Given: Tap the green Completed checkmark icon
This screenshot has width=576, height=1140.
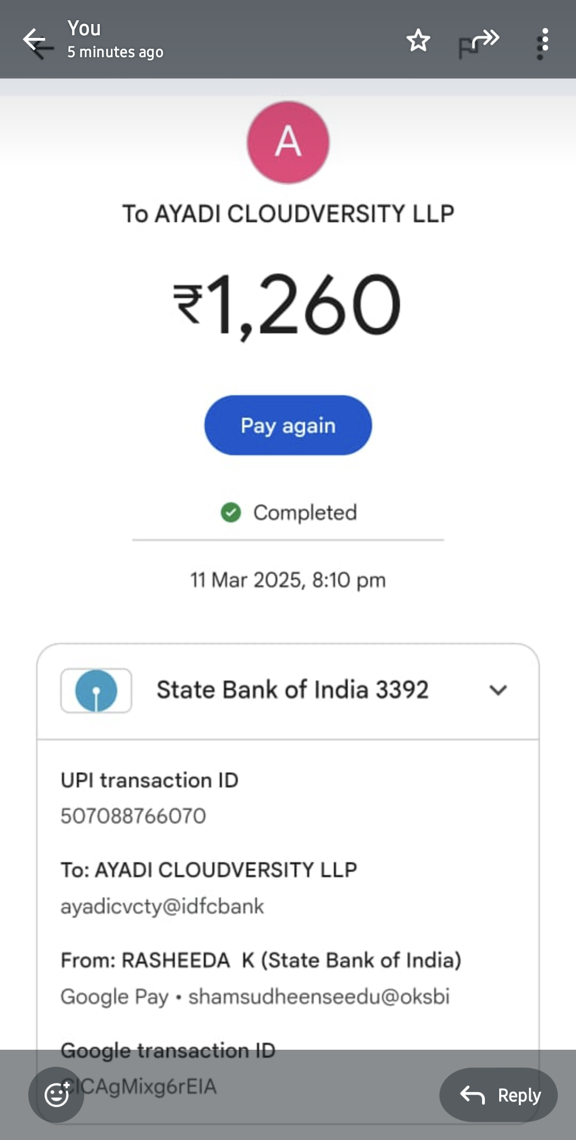Looking at the screenshot, I should pyautogui.click(x=231, y=512).
